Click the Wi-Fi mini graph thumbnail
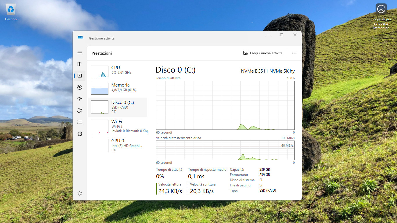 (x=100, y=126)
